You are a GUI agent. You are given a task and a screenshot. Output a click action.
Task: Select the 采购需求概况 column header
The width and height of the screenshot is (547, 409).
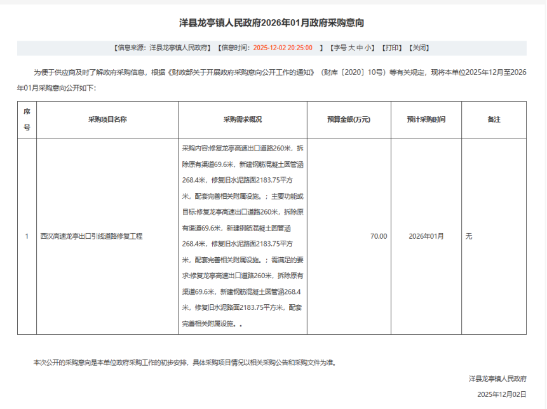pyautogui.click(x=242, y=119)
